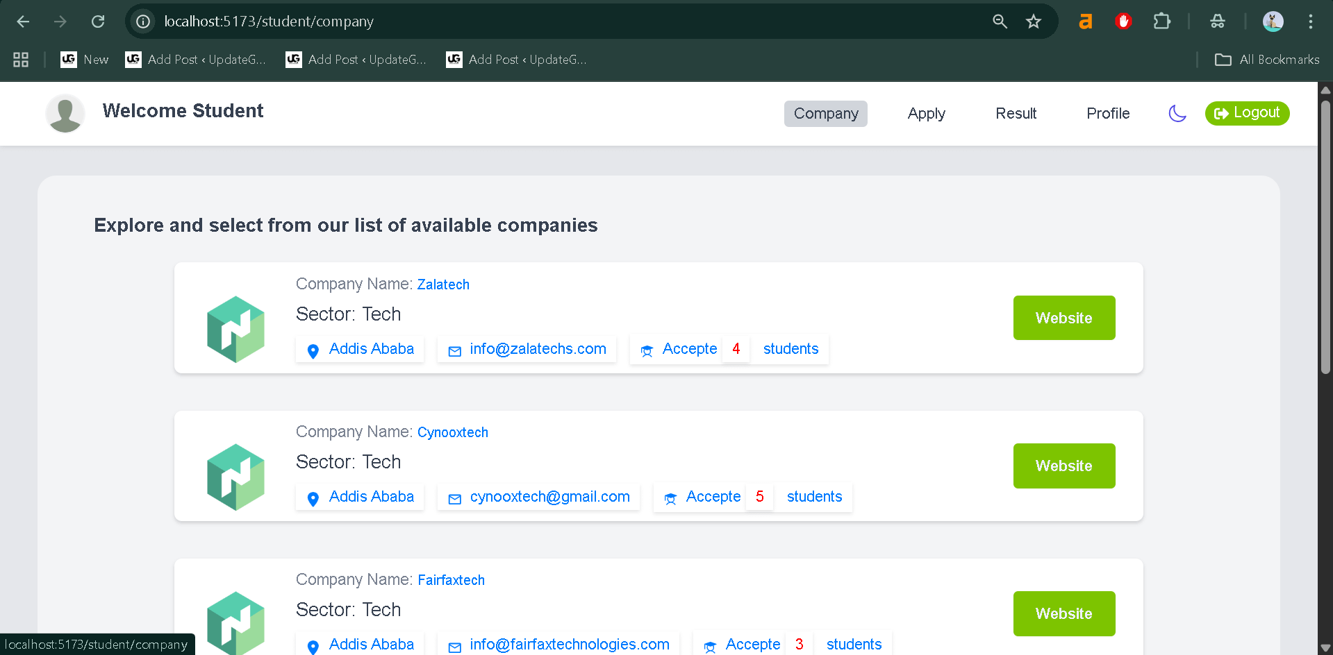
Task: Open the browser extensions puzzle icon
Action: pos(1161,21)
